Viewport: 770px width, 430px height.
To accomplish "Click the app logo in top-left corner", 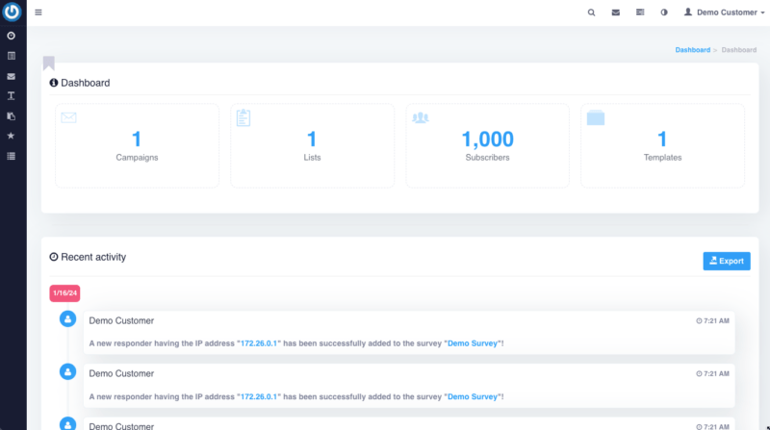I will pos(13,13).
